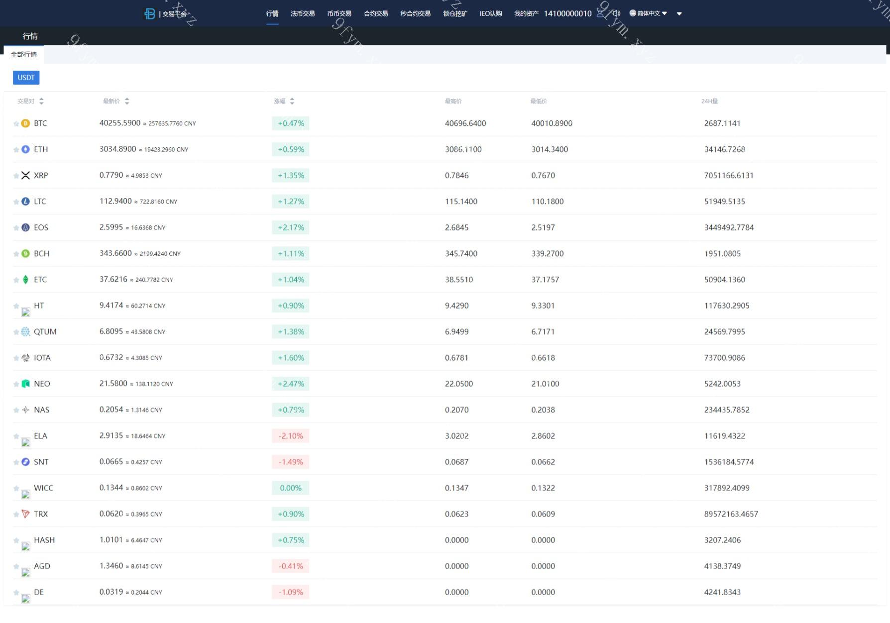890x623 pixels.
Task: Open the 合约交易 nav item
Action: click(x=376, y=13)
